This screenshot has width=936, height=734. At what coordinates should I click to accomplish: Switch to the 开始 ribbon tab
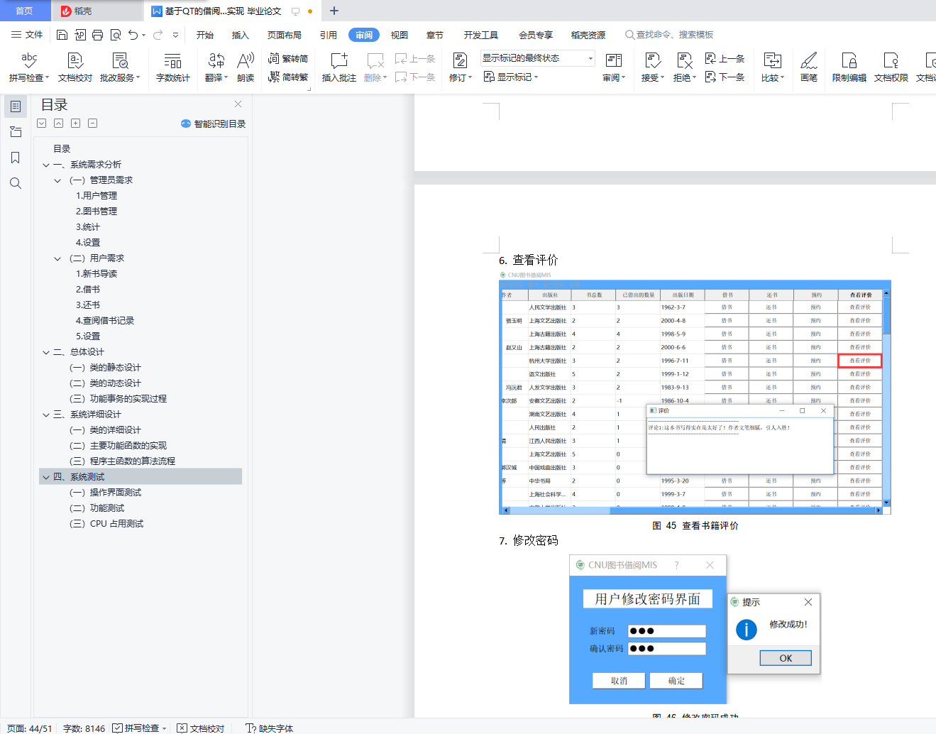[205, 35]
